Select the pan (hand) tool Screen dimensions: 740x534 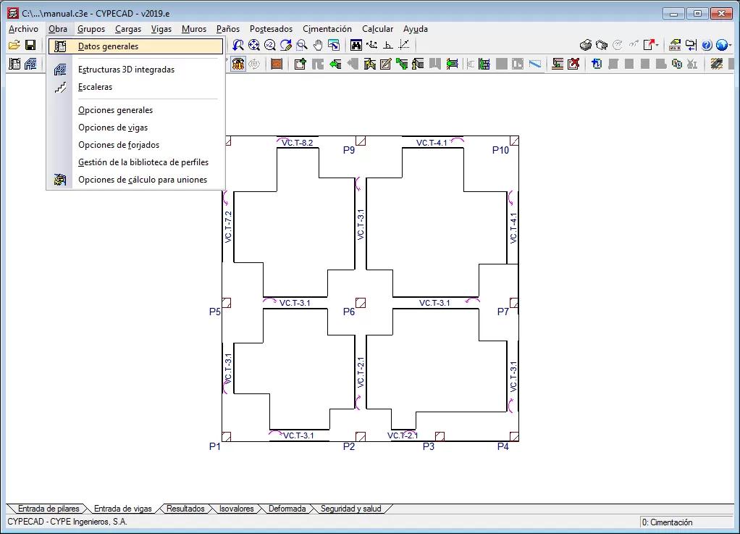[319, 45]
